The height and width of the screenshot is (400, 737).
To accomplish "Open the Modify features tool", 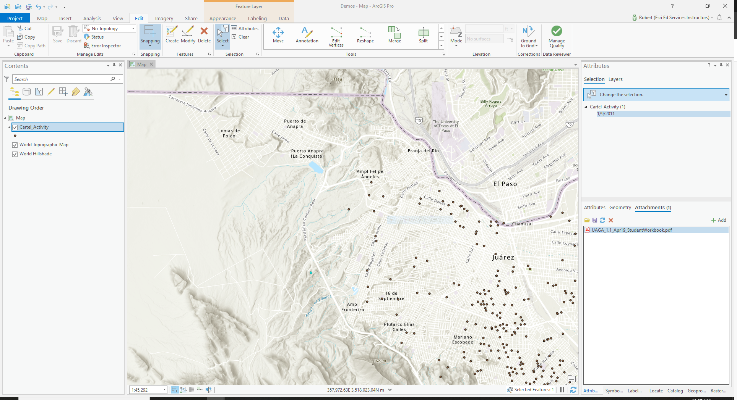I will tap(188, 35).
